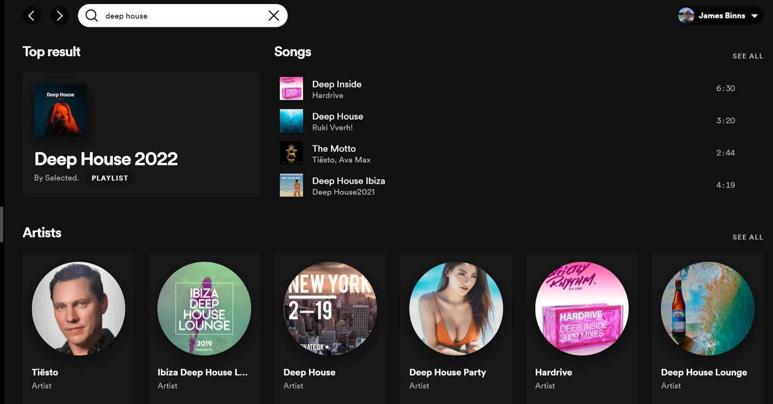Click the 4:19 song duration
The width and height of the screenshot is (773, 404).
pyautogui.click(x=725, y=185)
